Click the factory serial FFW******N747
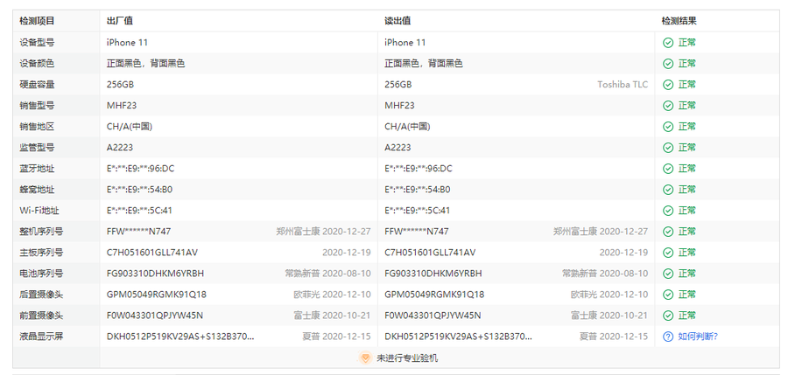788x375 pixels. pyautogui.click(x=138, y=232)
